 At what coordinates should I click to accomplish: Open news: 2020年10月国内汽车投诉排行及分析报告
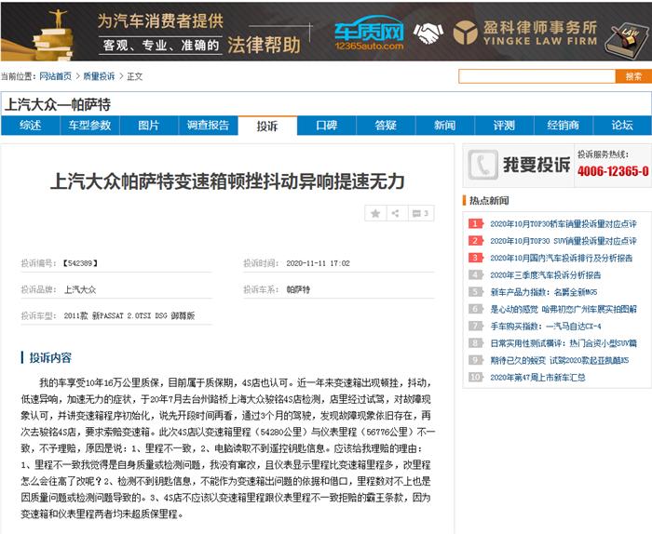click(561, 259)
